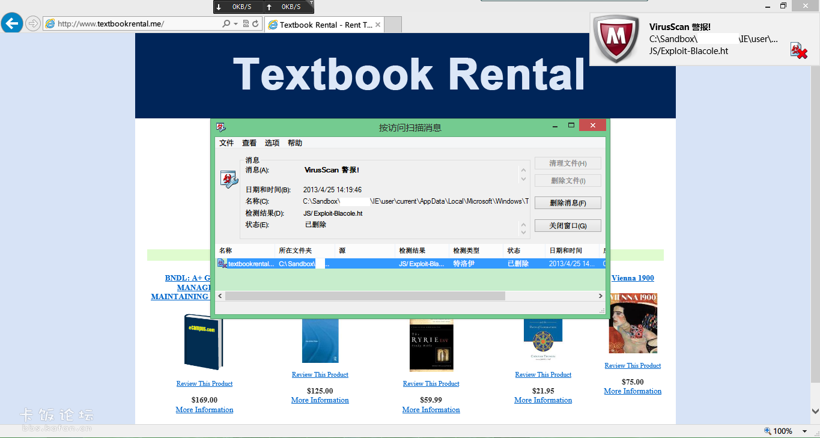820x438 pixels.
Task: Click the refresh page icon
Action: pos(255,24)
